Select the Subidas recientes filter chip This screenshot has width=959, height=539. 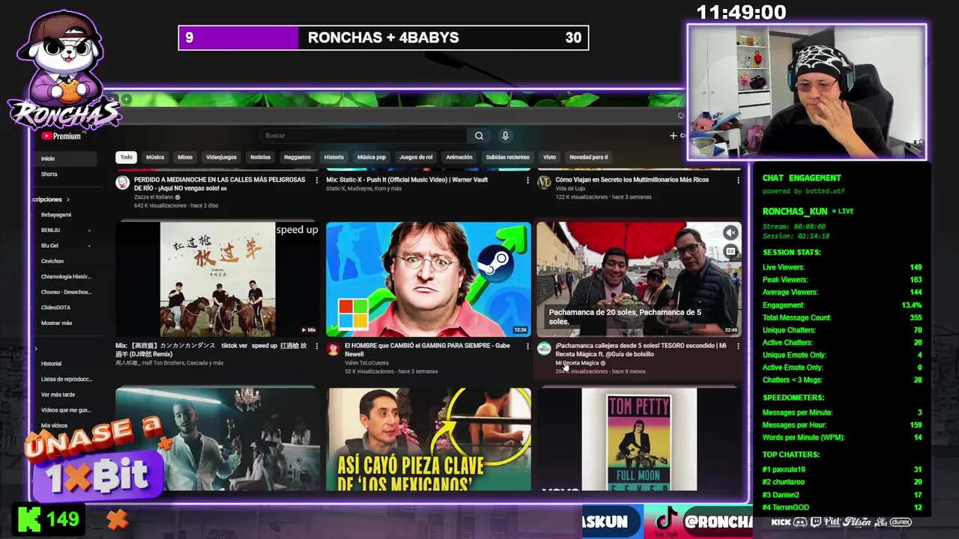507,157
